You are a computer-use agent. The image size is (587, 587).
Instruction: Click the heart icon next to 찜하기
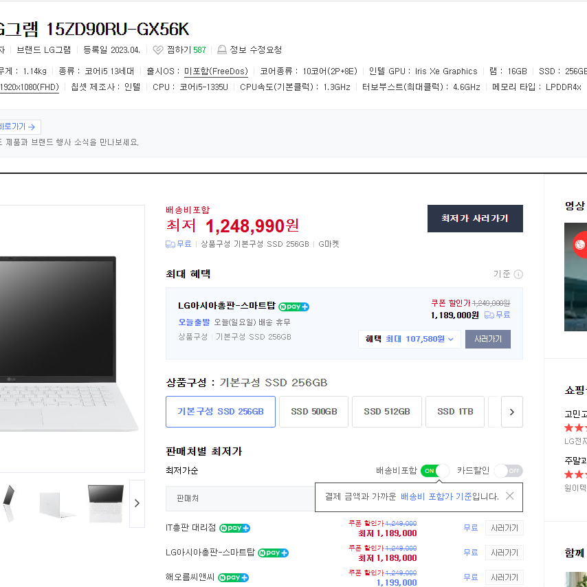tap(158, 49)
